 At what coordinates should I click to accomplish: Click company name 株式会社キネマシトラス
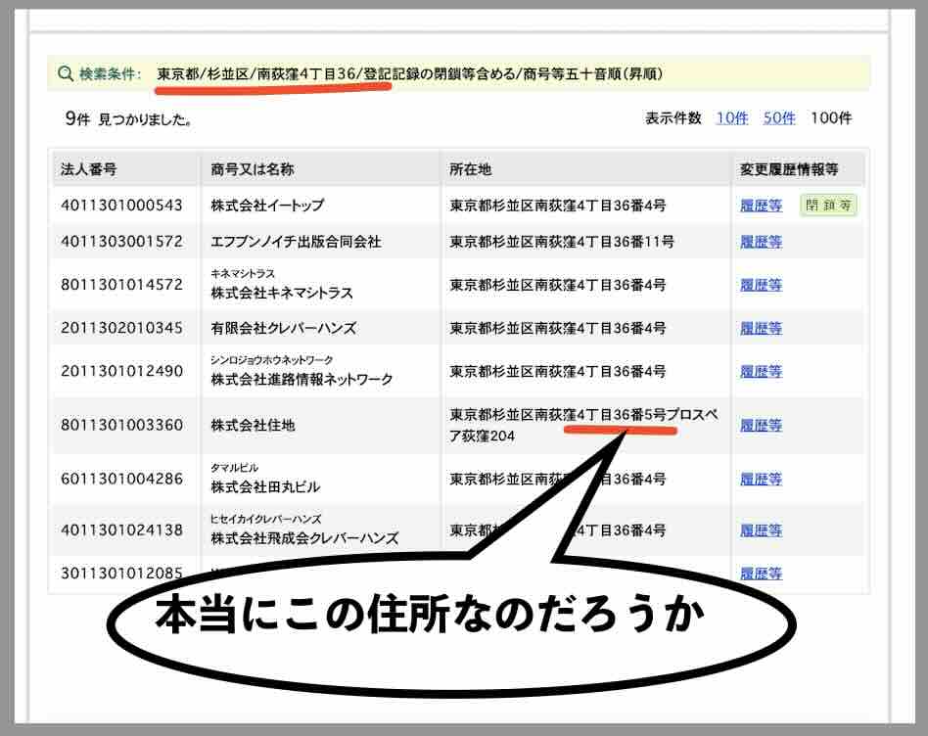[282, 293]
